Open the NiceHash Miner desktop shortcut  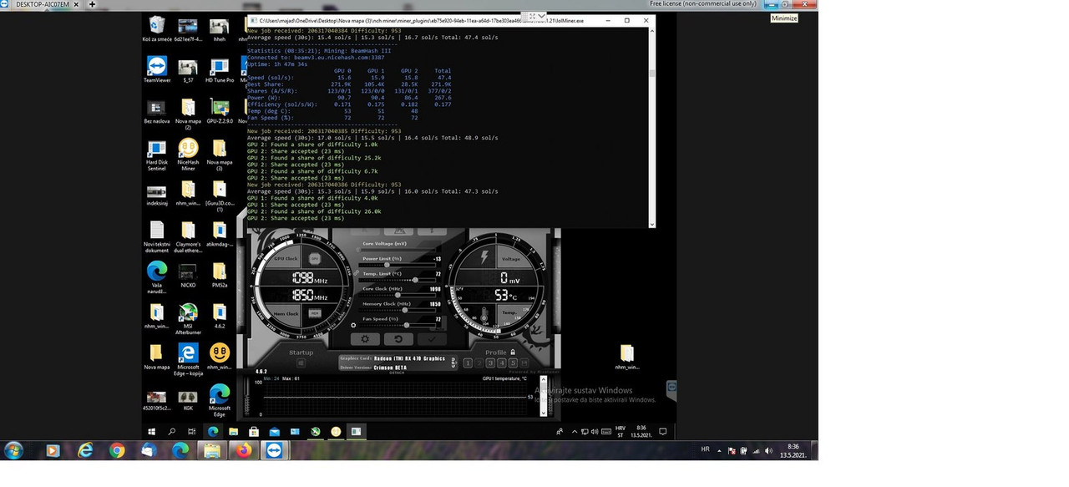[188, 154]
